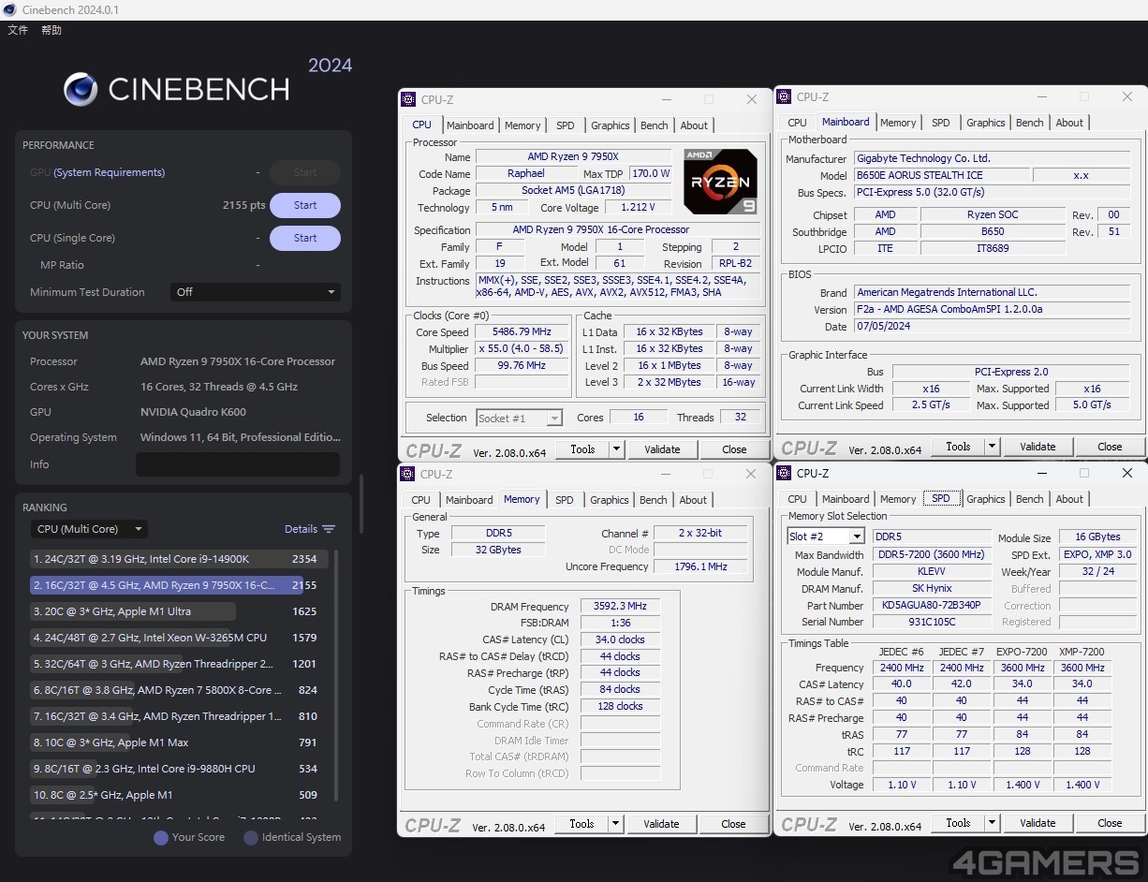
Task: Expand Tools arrow in the CPU-Z SPD window
Action: click(992, 823)
